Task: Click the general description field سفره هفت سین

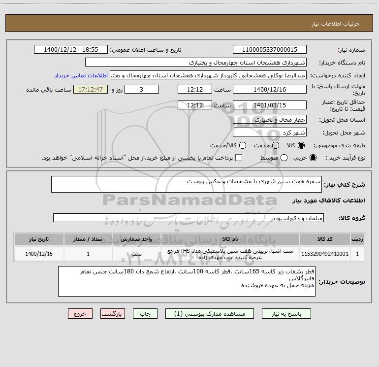Action: pyautogui.click(x=187, y=184)
